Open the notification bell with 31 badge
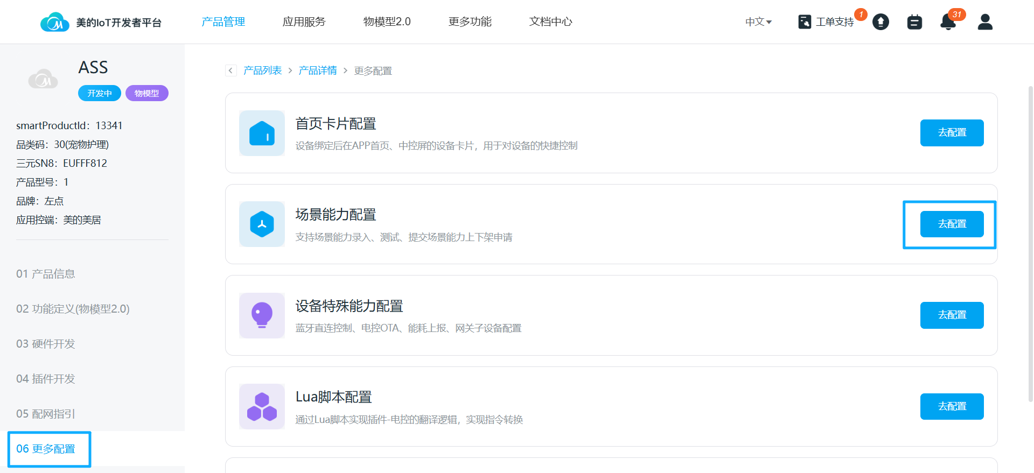Image resolution: width=1034 pixels, height=473 pixels. (x=948, y=22)
